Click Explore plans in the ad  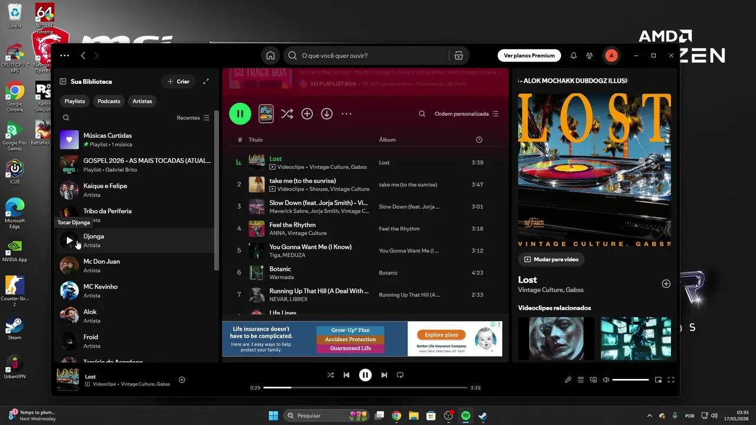point(442,335)
